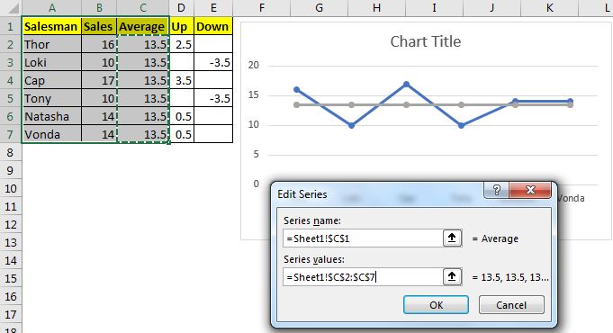Click the Series name range selector icon
This screenshot has height=333, width=613.
tap(452, 238)
